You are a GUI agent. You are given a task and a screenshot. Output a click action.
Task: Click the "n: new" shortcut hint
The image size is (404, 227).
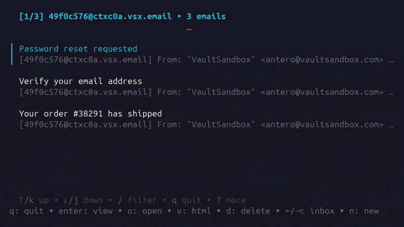pos(364,211)
